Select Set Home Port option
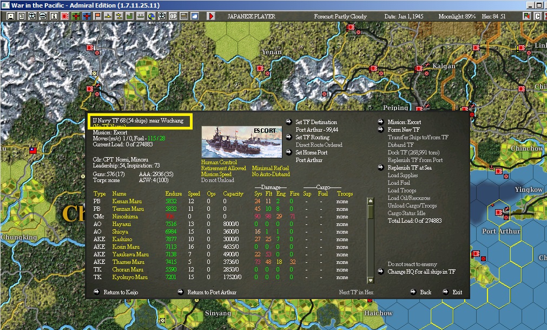The height and width of the screenshot is (330, 547). tap(312, 152)
